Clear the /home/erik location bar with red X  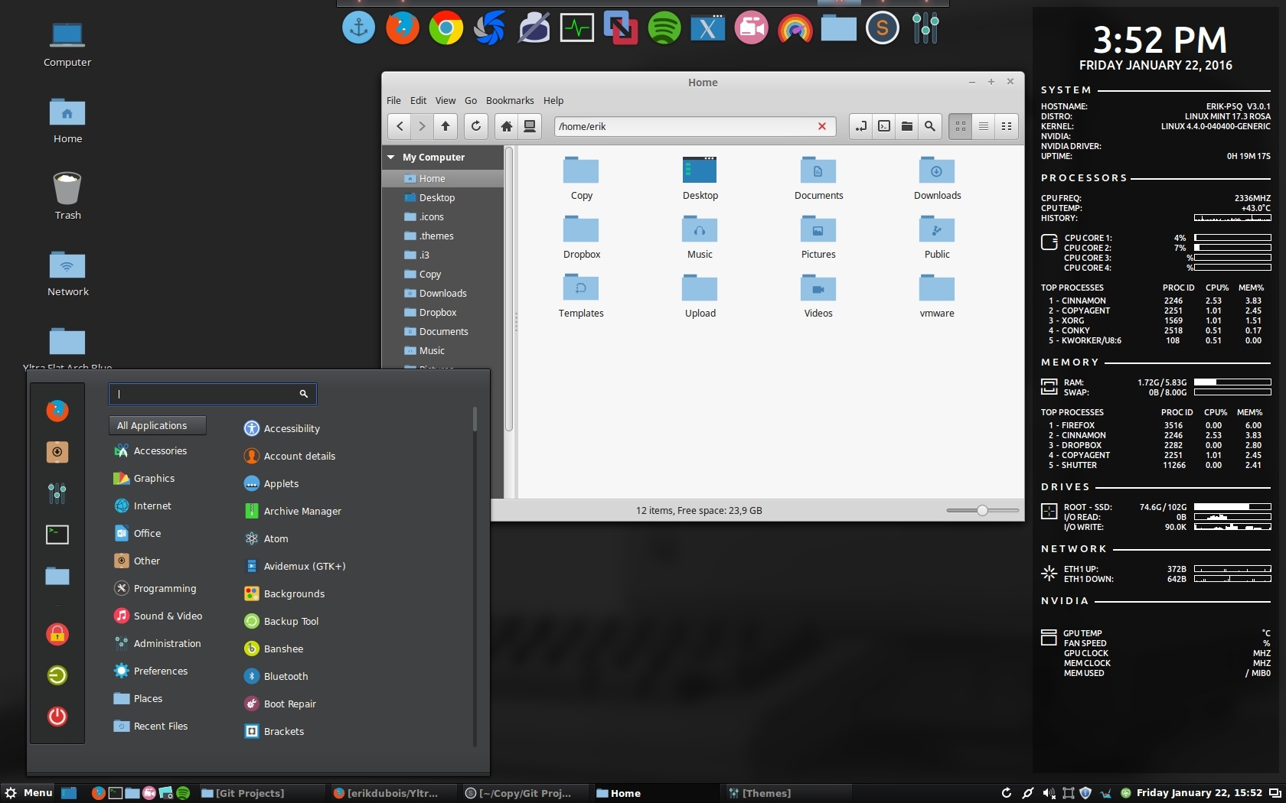[822, 126]
